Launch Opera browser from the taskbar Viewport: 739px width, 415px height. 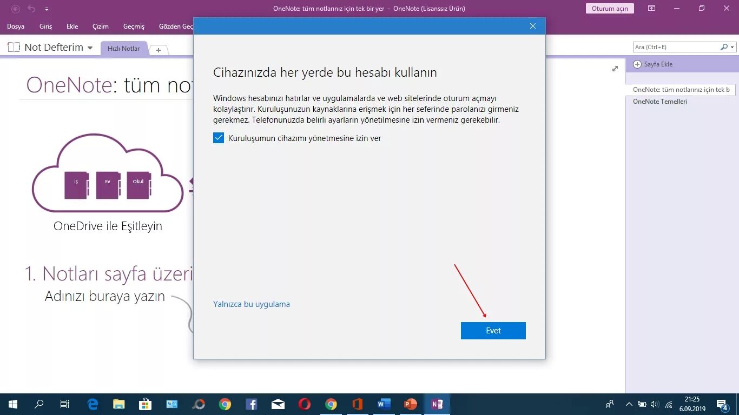pyautogui.click(x=305, y=404)
